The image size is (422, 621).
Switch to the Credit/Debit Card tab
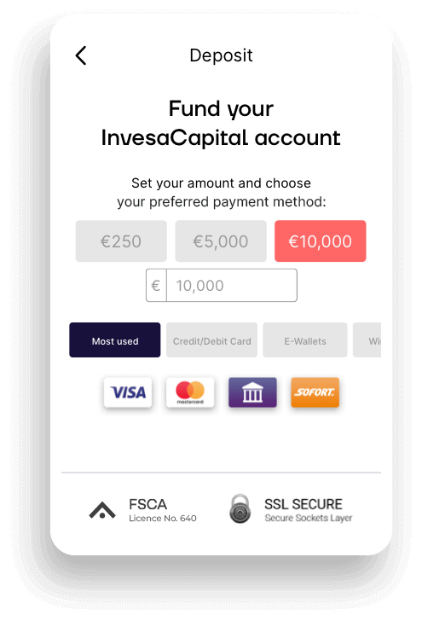211,340
